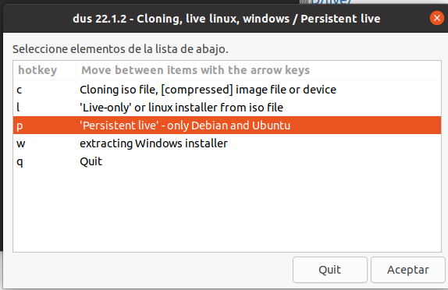
Task: Choose the 'Live-only' linux installer option
Action: pyautogui.click(x=227, y=108)
